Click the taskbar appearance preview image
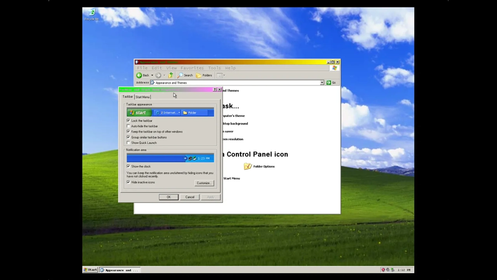497x280 pixels. [x=170, y=113]
